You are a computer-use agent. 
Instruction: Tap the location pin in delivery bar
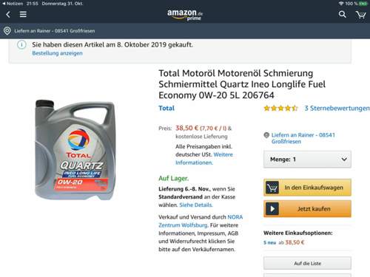[7, 31]
